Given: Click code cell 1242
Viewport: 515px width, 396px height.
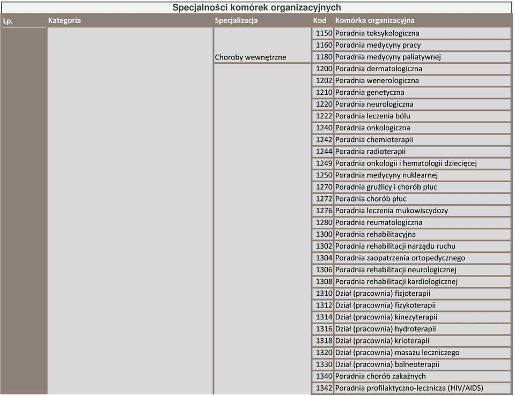Looking at the screenshot, I should tap(322, 139).
